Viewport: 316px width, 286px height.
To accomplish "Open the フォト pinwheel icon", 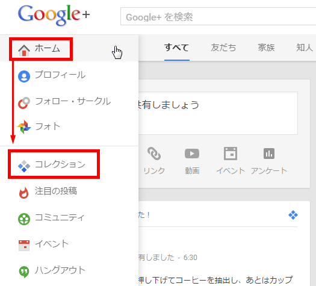I will tap(24, 127).
